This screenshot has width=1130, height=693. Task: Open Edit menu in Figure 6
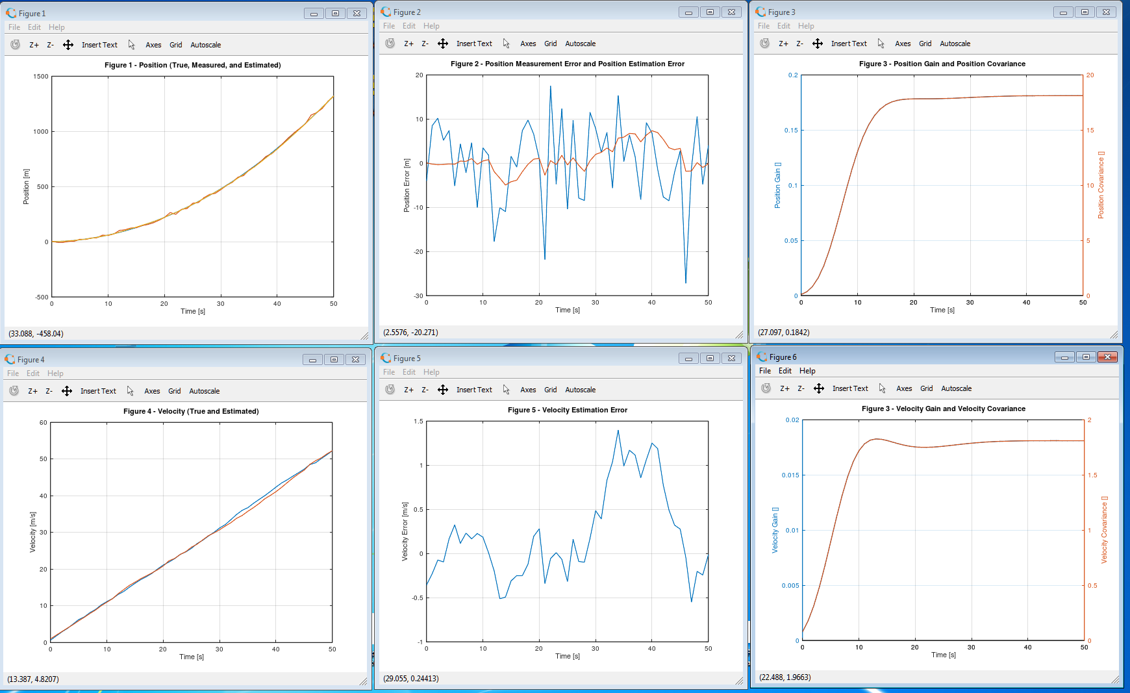tap(785, 371)
